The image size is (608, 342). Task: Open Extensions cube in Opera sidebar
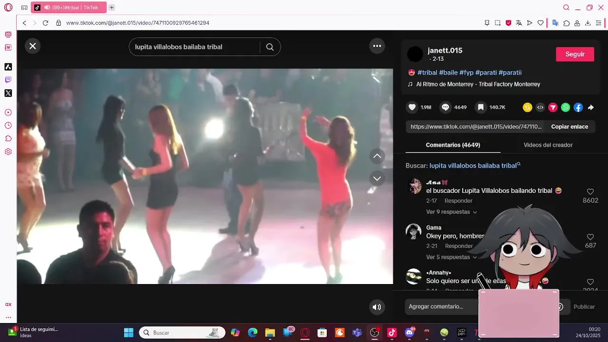pos(8,139)
